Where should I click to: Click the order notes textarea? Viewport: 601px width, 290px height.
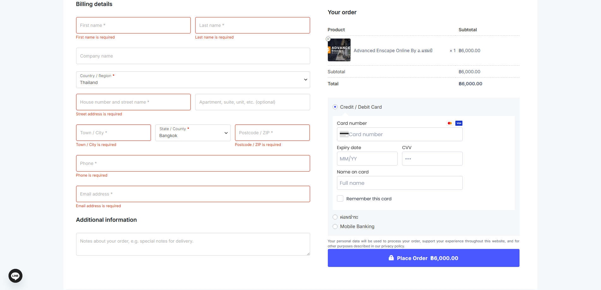pos(193,244)
